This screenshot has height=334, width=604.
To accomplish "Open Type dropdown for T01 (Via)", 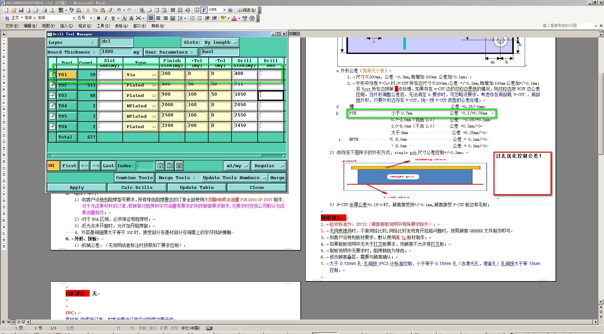I will (141, 75).
